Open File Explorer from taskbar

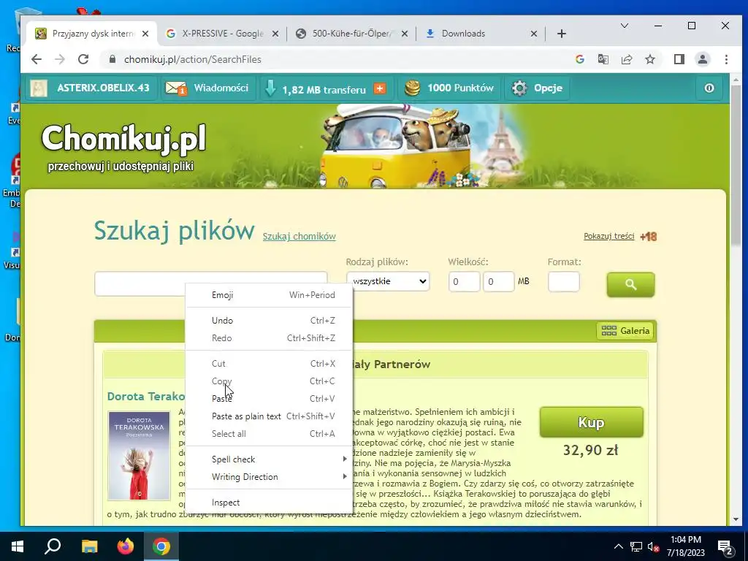coord(89,546)
